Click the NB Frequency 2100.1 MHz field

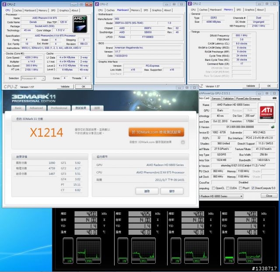tap(259, 26)
